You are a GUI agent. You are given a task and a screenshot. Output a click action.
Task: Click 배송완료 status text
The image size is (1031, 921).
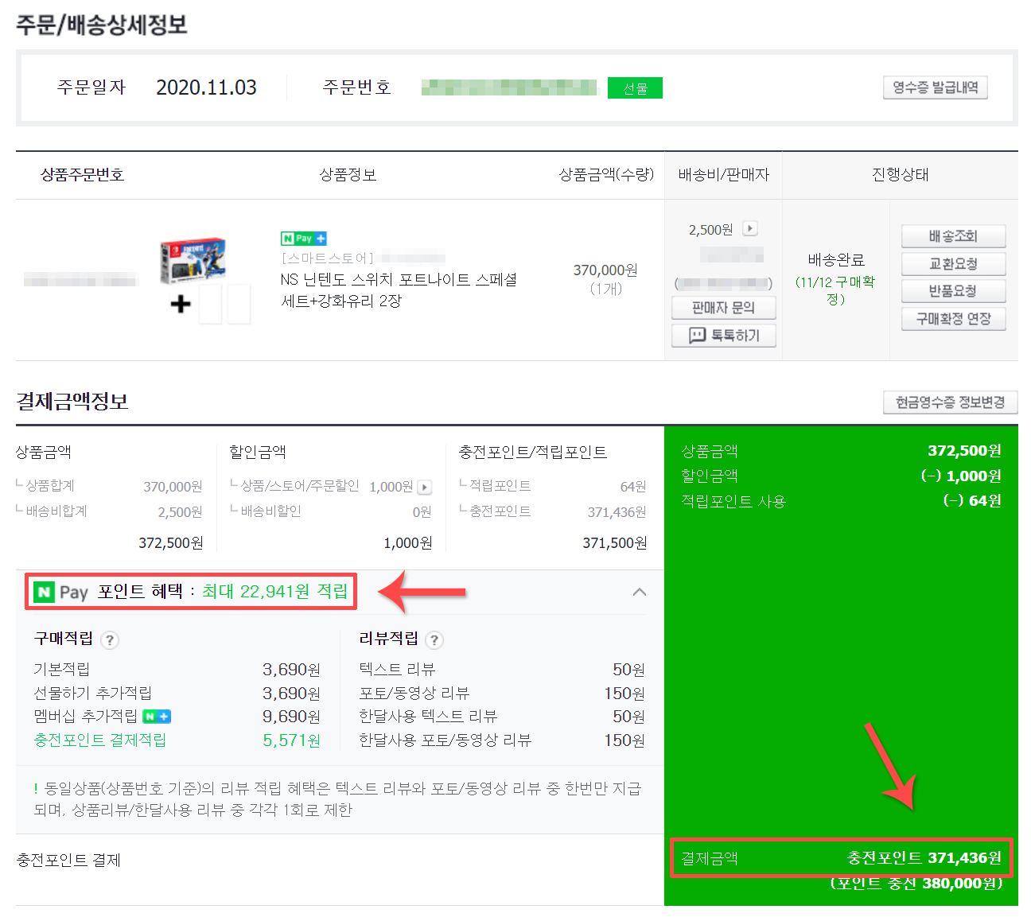(835, 260)
